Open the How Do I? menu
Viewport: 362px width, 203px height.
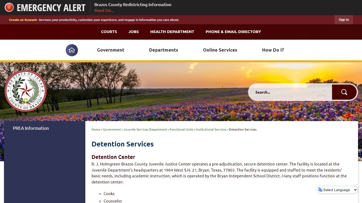[273, 50]
